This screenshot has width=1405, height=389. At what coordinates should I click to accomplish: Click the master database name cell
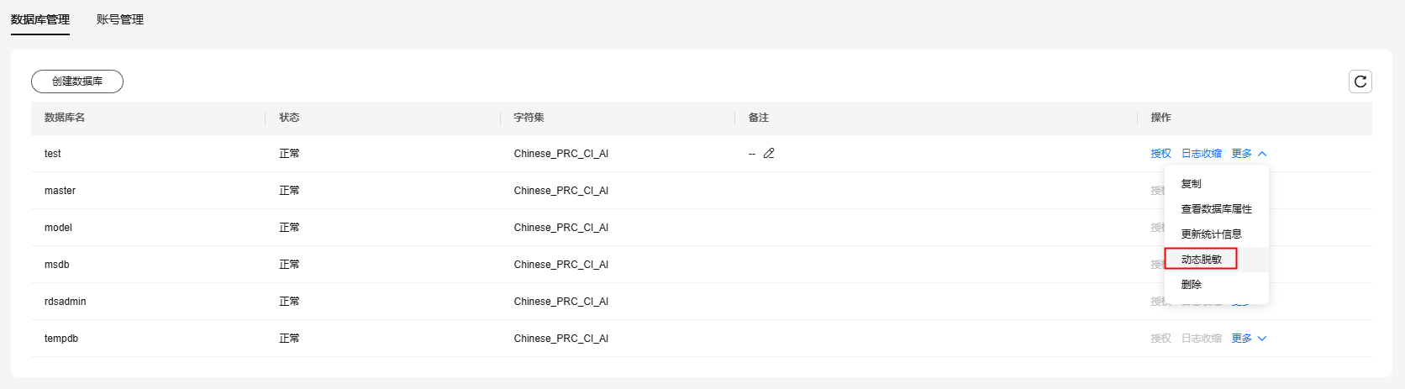coord(60,191)
